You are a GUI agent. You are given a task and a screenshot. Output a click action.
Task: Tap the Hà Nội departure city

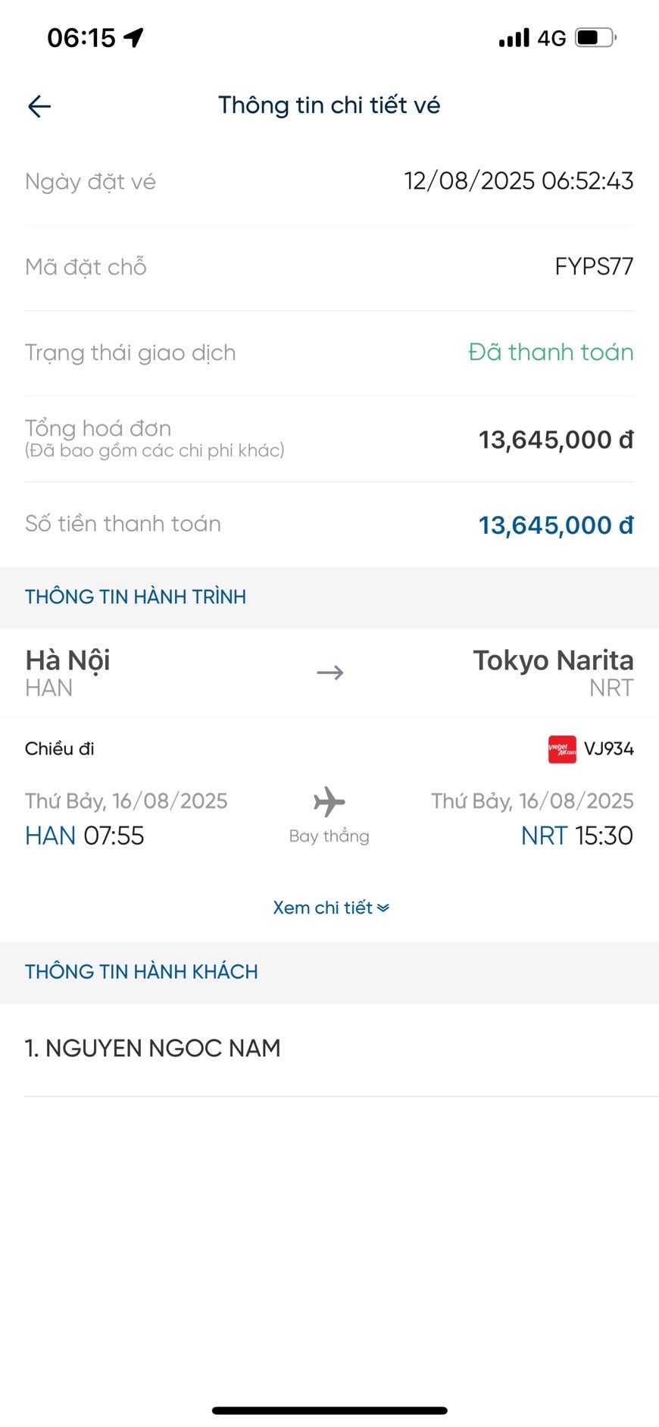(x=68, y=660)
